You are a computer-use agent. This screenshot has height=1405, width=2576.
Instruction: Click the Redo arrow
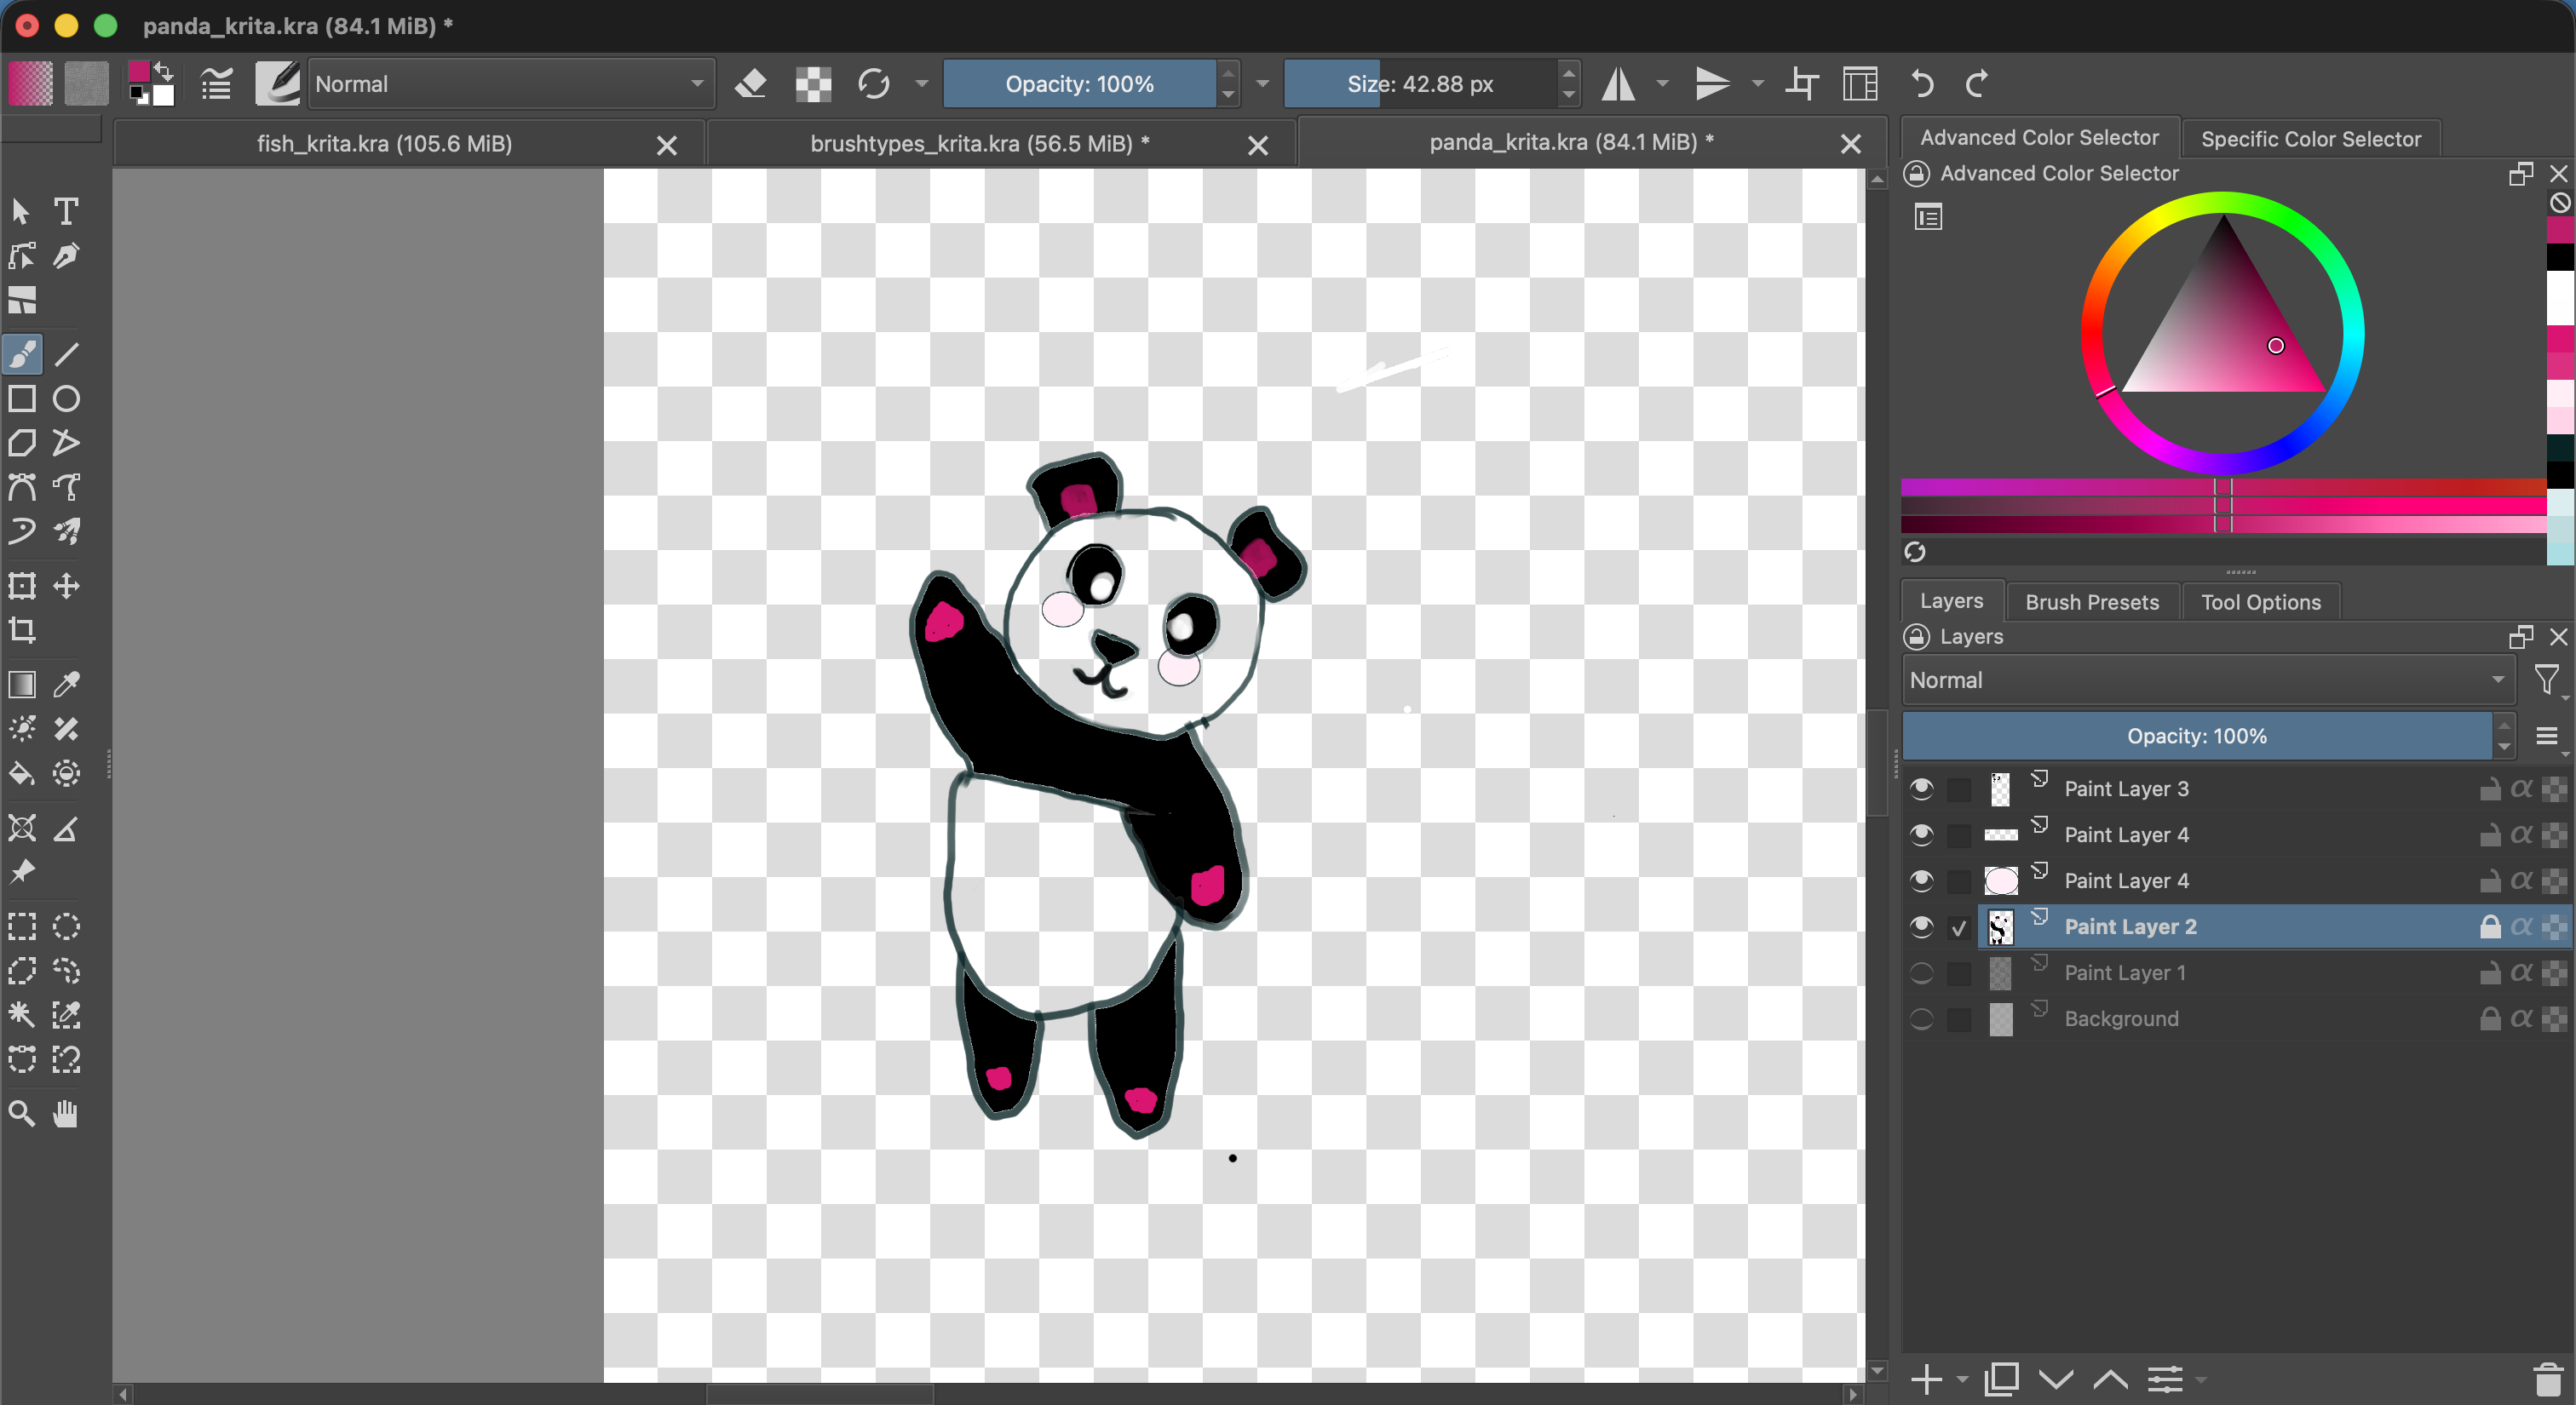coord(1976,84)
